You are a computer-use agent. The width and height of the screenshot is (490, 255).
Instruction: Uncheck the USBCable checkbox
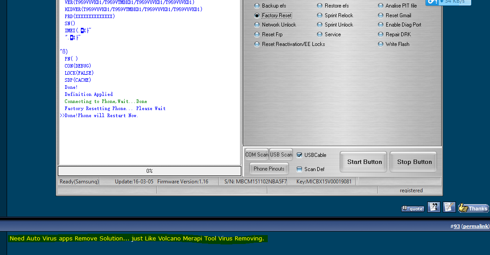point(300,155)
